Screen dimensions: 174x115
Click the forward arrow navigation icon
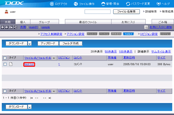pyautogui.click(x=7, y=27)
